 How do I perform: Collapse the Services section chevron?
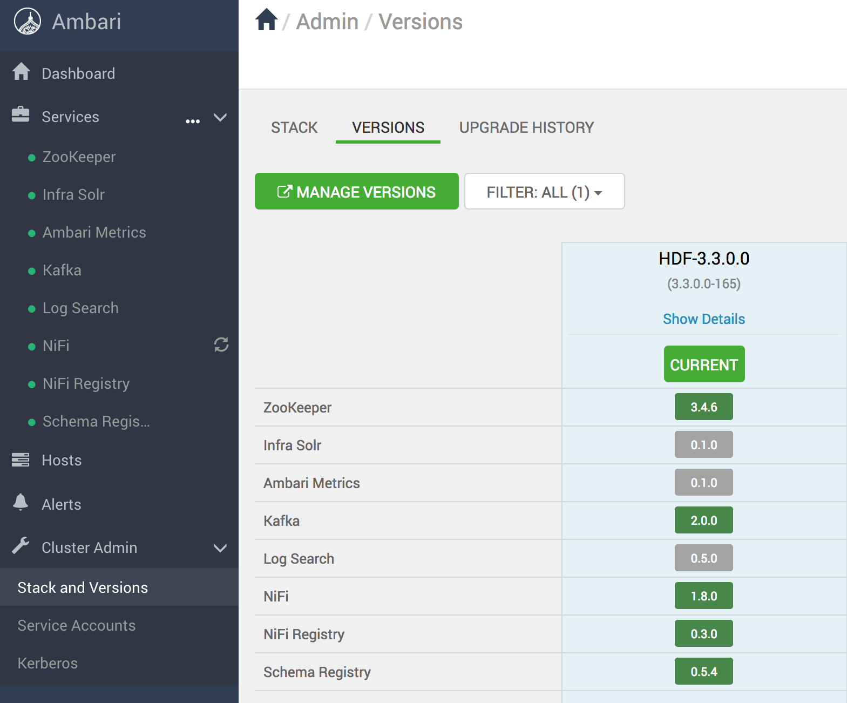[x=220, y=117]
